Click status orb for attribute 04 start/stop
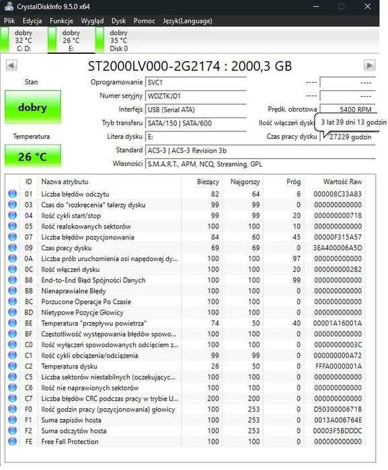 (12, 216)
